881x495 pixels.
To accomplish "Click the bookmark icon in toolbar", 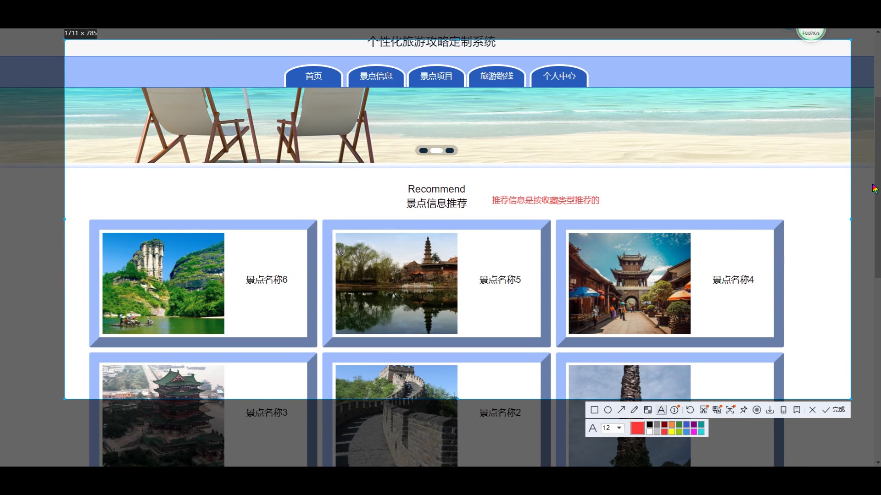I will (x=797, y=410).
